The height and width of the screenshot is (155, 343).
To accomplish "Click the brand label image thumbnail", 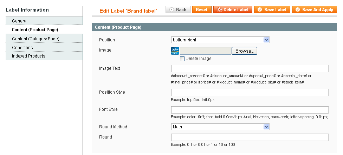I will pyautogui.click(x=175, y=51).
